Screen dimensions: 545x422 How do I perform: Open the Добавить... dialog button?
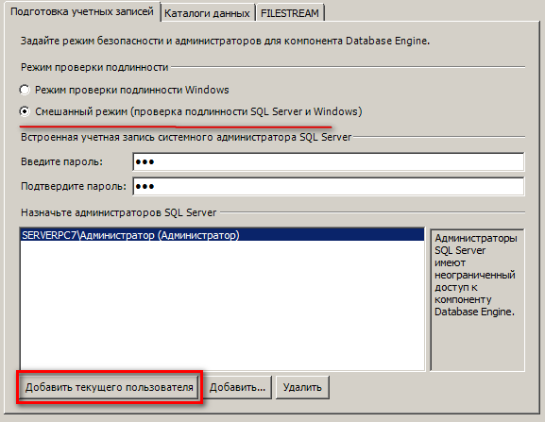click(237, 387)
